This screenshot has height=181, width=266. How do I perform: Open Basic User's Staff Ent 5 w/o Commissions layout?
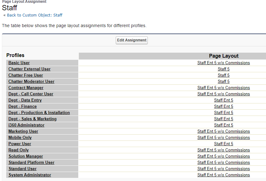point(224,63)
